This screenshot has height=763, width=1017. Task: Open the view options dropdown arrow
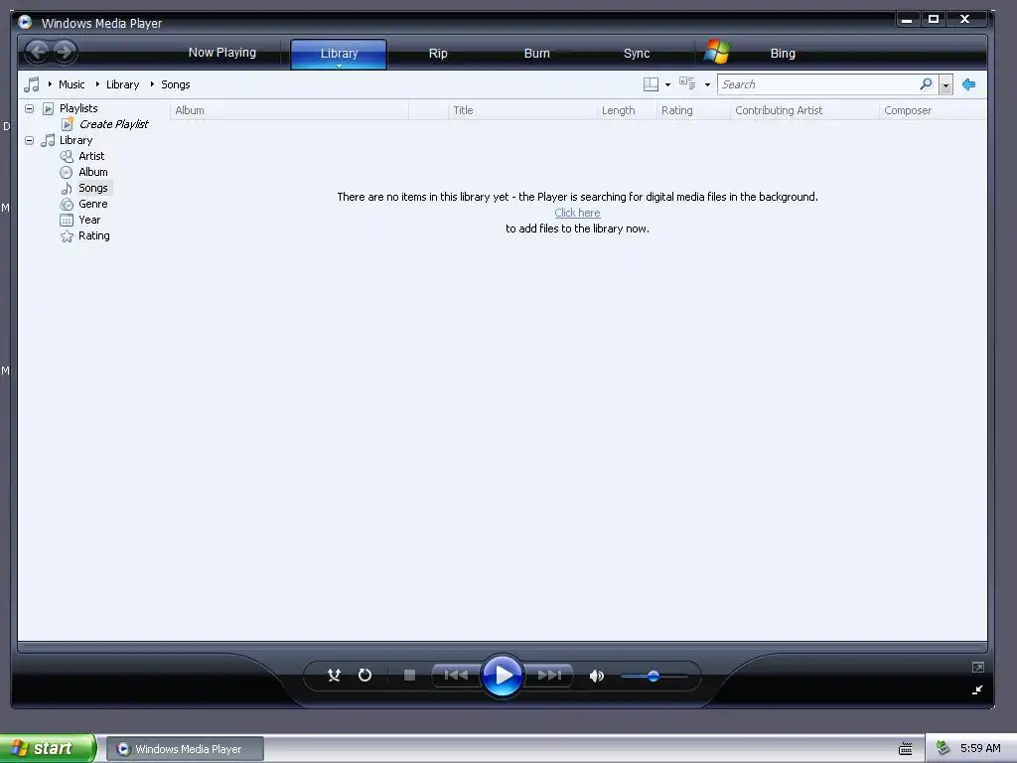(707, 85)
